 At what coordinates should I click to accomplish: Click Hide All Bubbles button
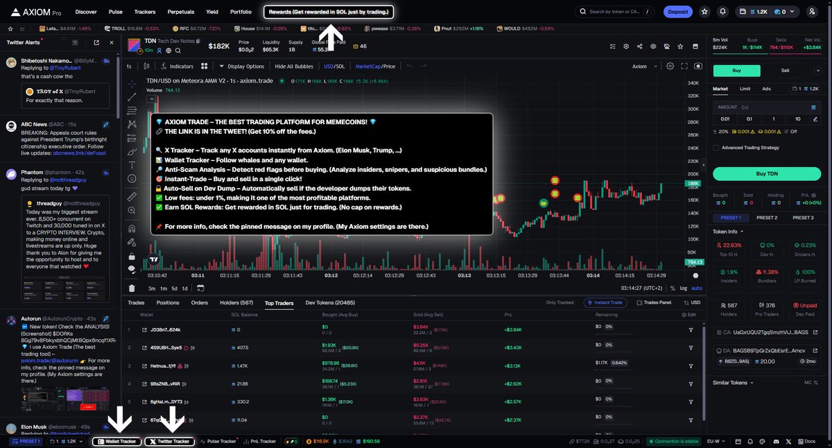(x=294, y=66)
